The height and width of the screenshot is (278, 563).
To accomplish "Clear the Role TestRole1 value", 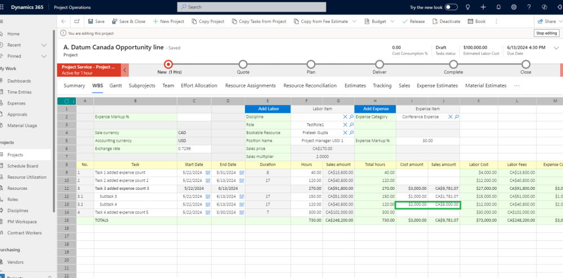I will 345,125.
